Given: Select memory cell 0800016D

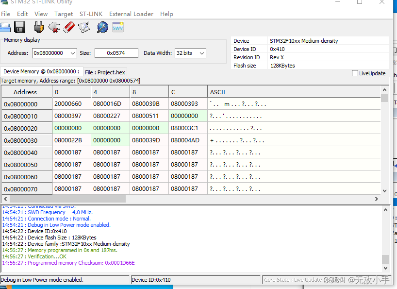Looking at the screenshot, I should tap(110, 104).
